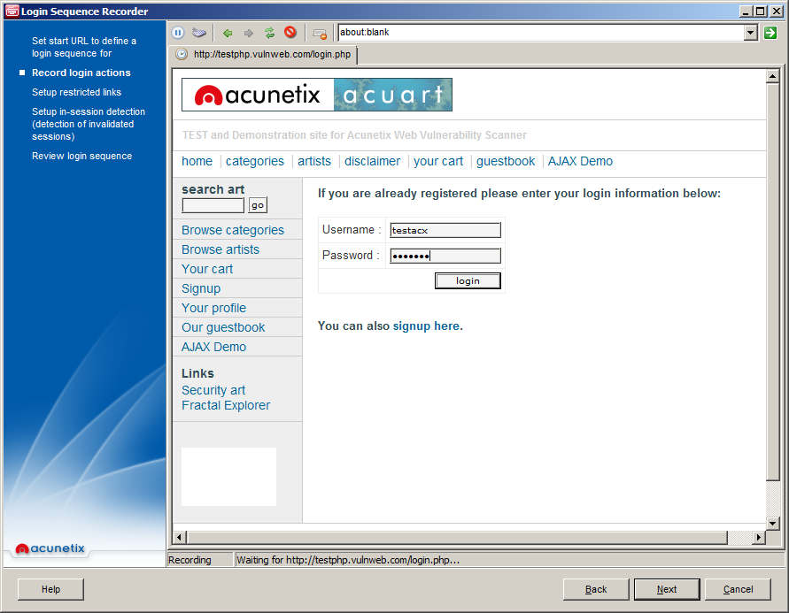Image resolution: width=789 pixels, height=613 pixels.
Task: Click the vertical scrollbar down arrow
Action: pyautogui.click(x=772, y=523)
